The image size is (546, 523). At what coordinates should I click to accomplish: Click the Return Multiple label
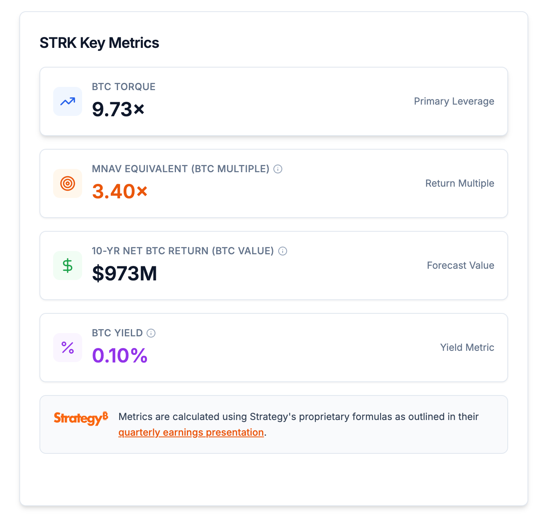tap(459, 183)
